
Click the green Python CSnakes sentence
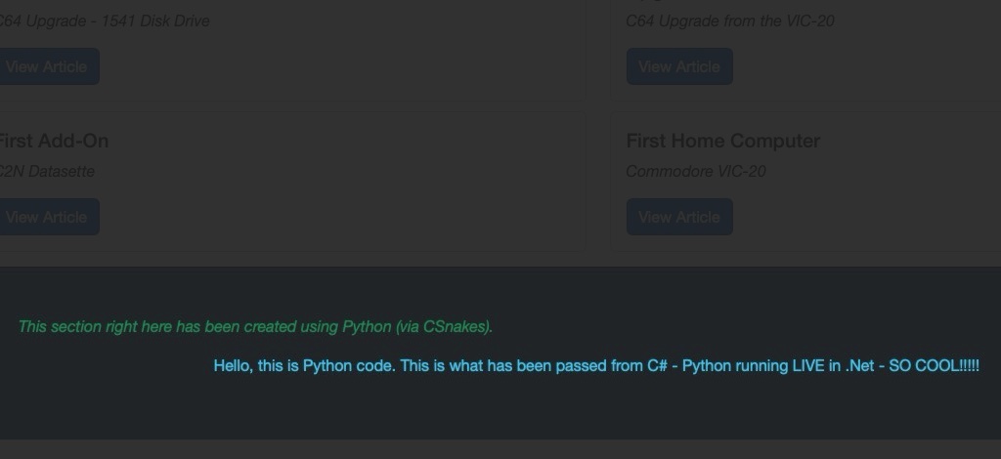click(x=255, y=327)
